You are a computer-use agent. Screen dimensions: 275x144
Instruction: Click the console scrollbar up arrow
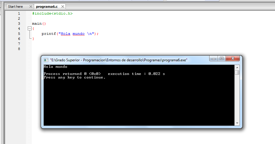click(x=237, y=67)
